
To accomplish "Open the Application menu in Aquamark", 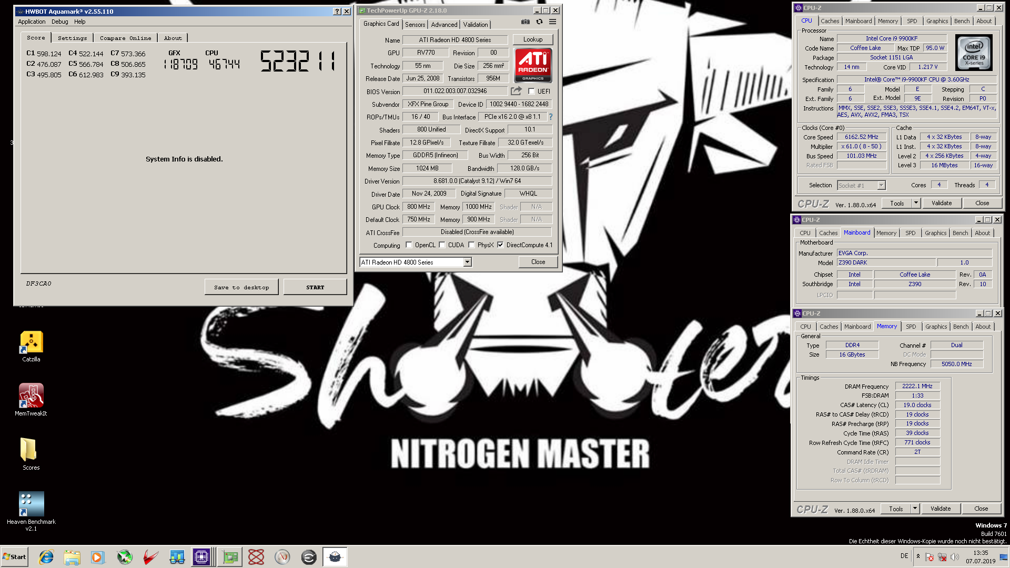I will pos(32,22).
